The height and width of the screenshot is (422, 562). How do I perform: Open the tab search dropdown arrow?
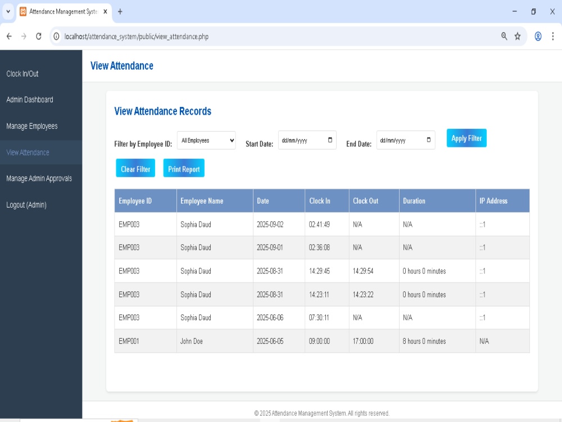point(8,11)
